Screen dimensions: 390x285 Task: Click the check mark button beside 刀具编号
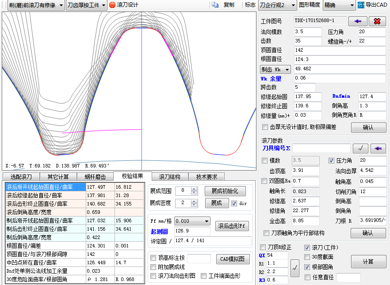pos(361,148)
